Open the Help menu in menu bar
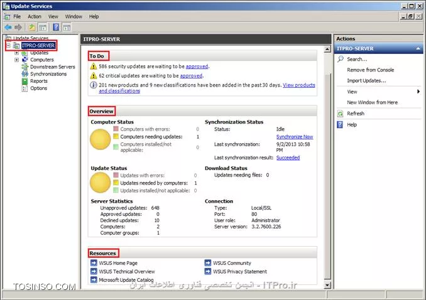This screenshot has height=300, width=426. coord(94,16)
